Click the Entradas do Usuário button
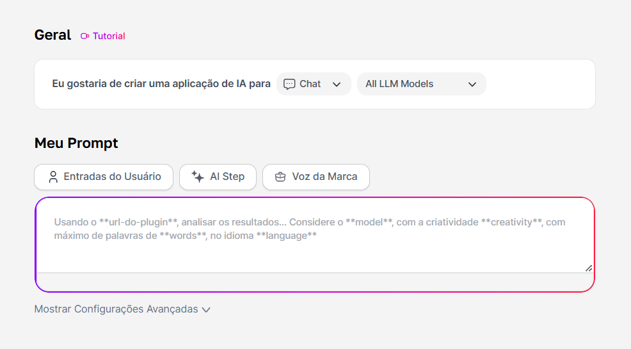 tap(104, 177)
